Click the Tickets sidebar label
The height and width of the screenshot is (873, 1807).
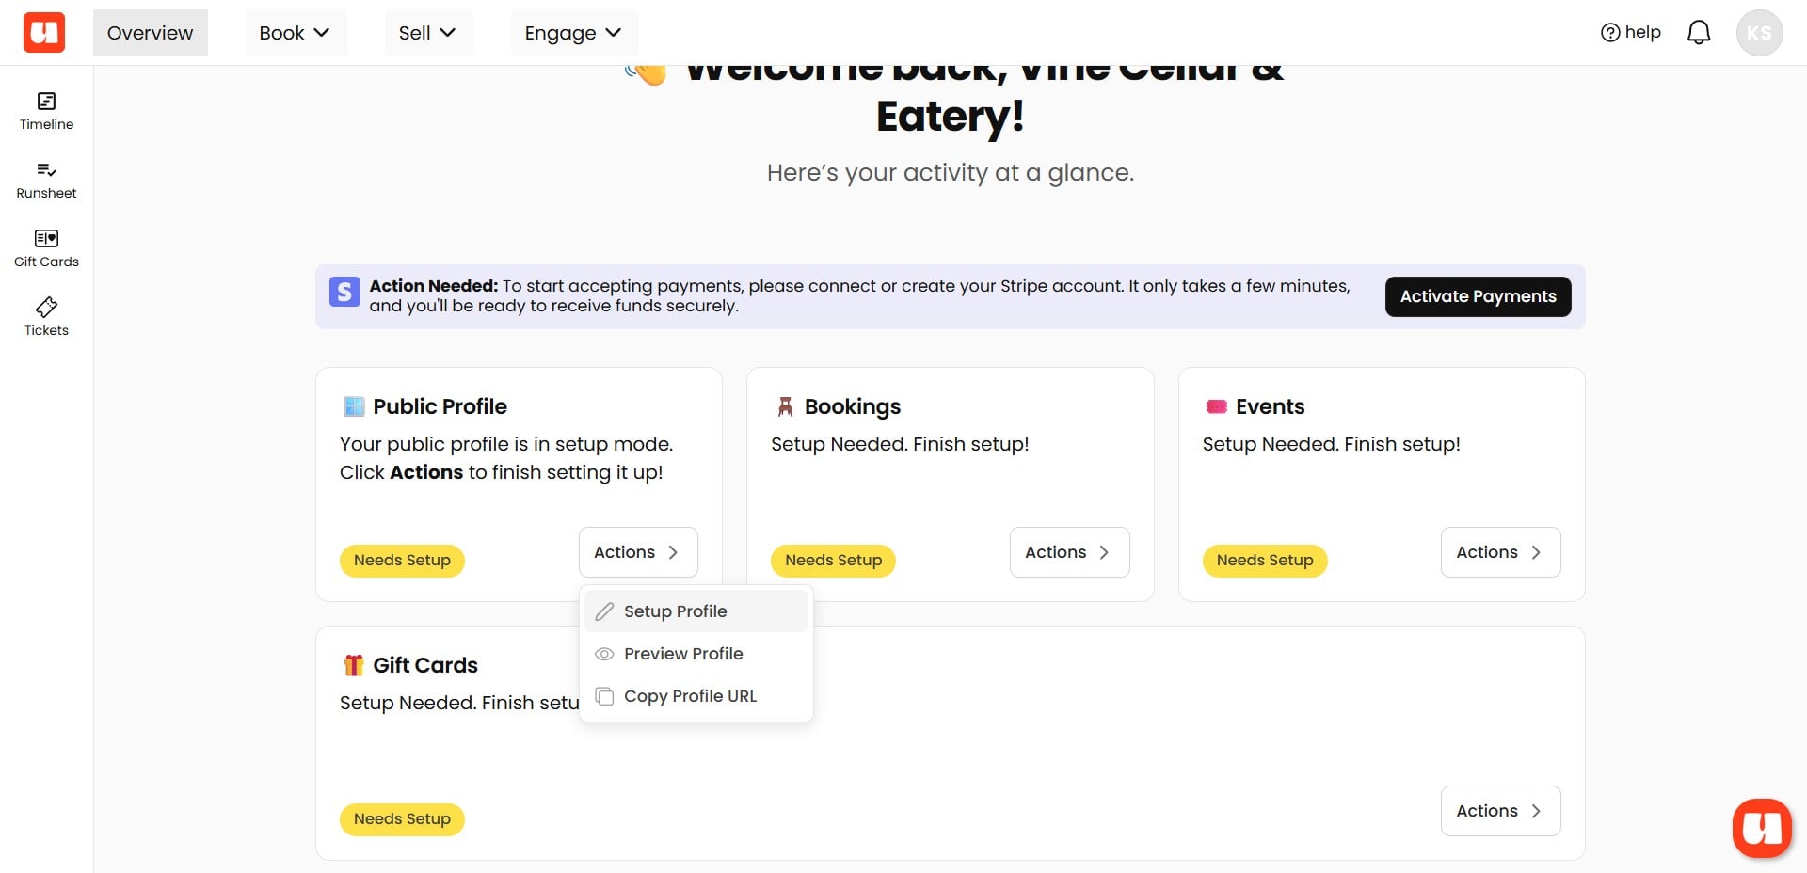pyautogui.click(x=46, y=330)
